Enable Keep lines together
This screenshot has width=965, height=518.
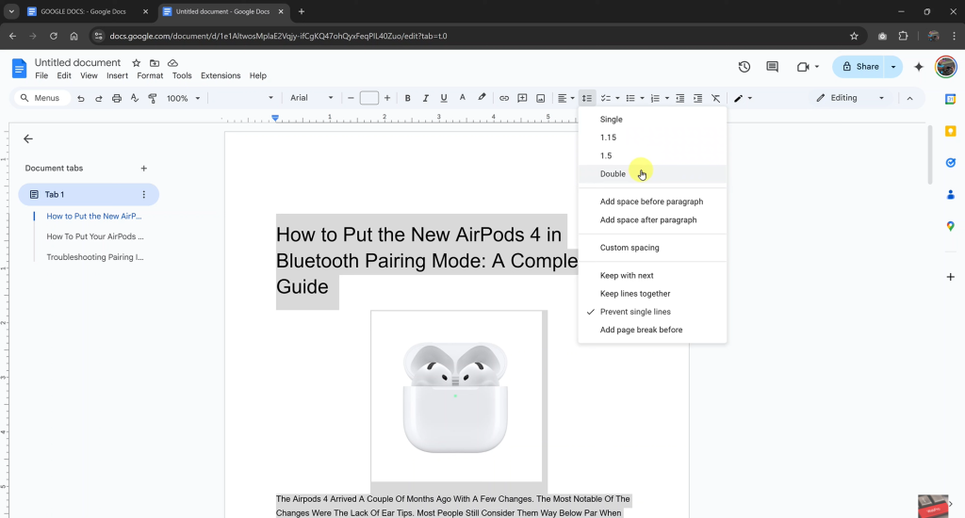point(652,294)
